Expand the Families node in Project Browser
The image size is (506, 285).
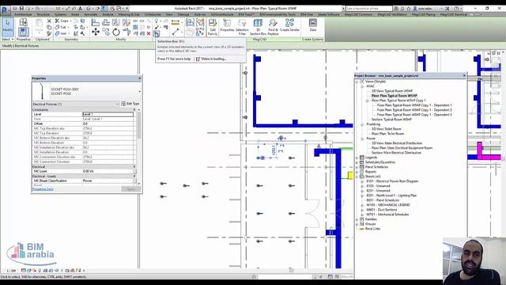357,219
